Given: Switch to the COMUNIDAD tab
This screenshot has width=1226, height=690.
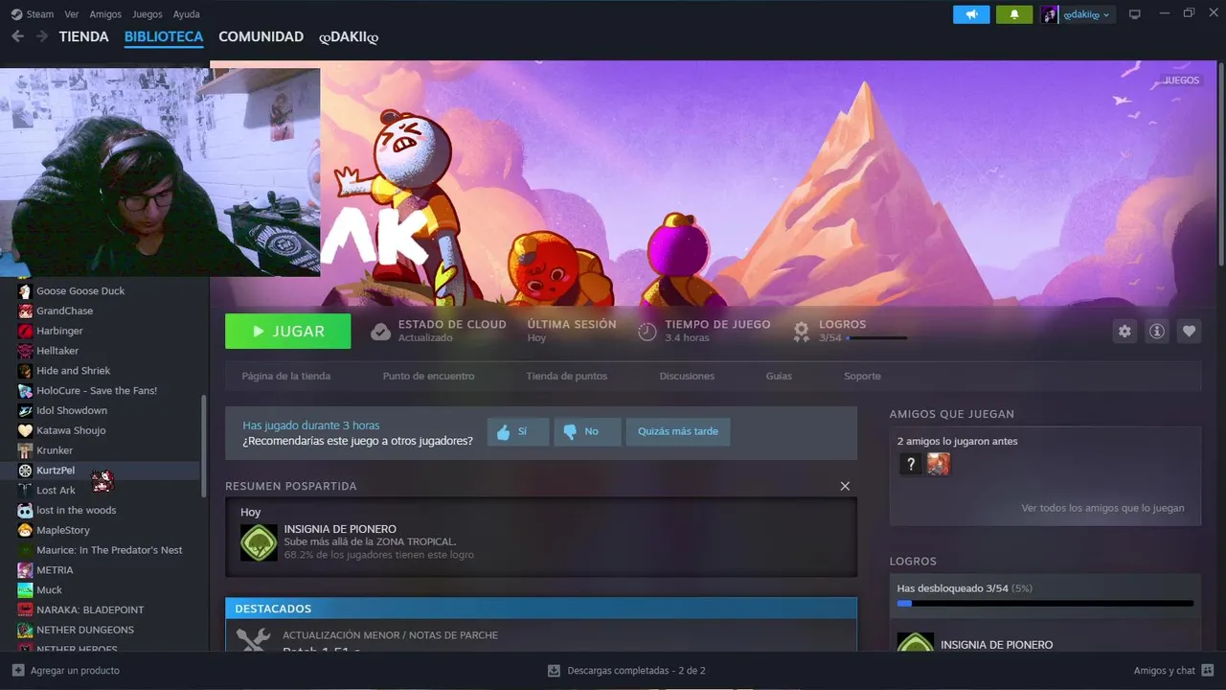Looking at the screenshot, I should [x=261, y=36].
